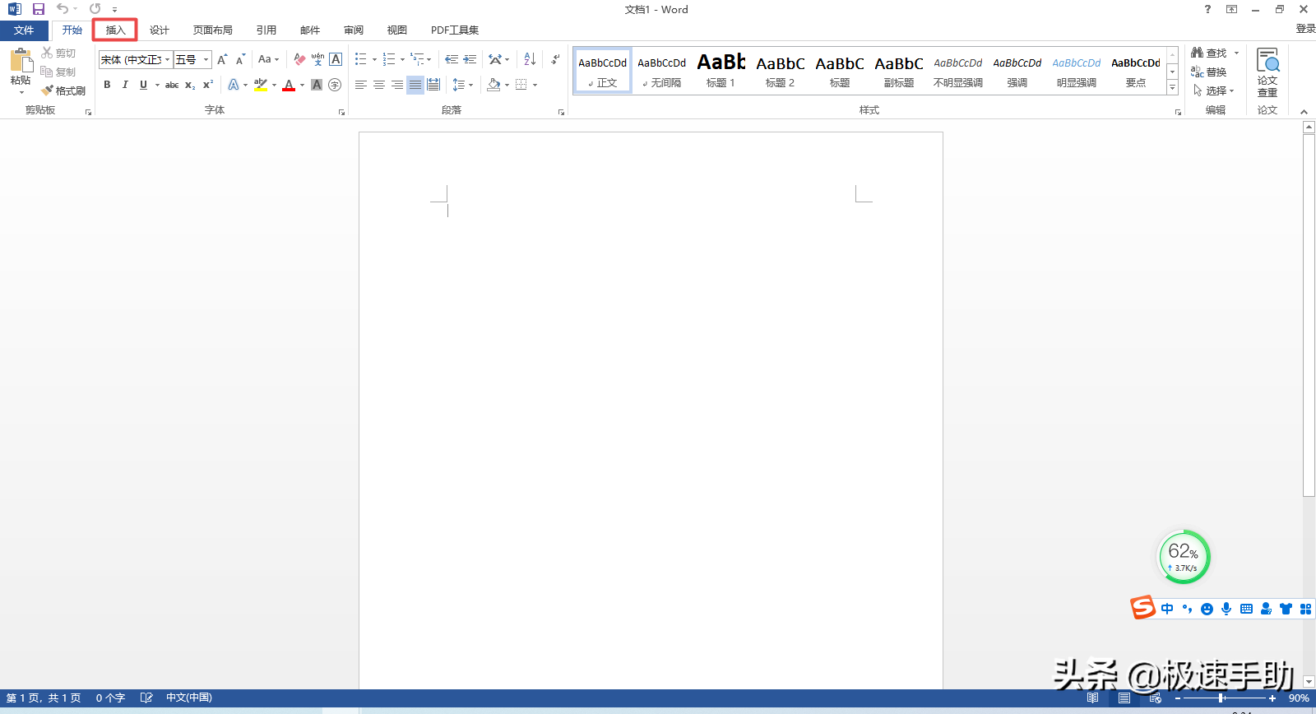This screenshot has width=1316, height=714.
Task: Switch to read mode view in status bar
Action: pos(1092,698)
